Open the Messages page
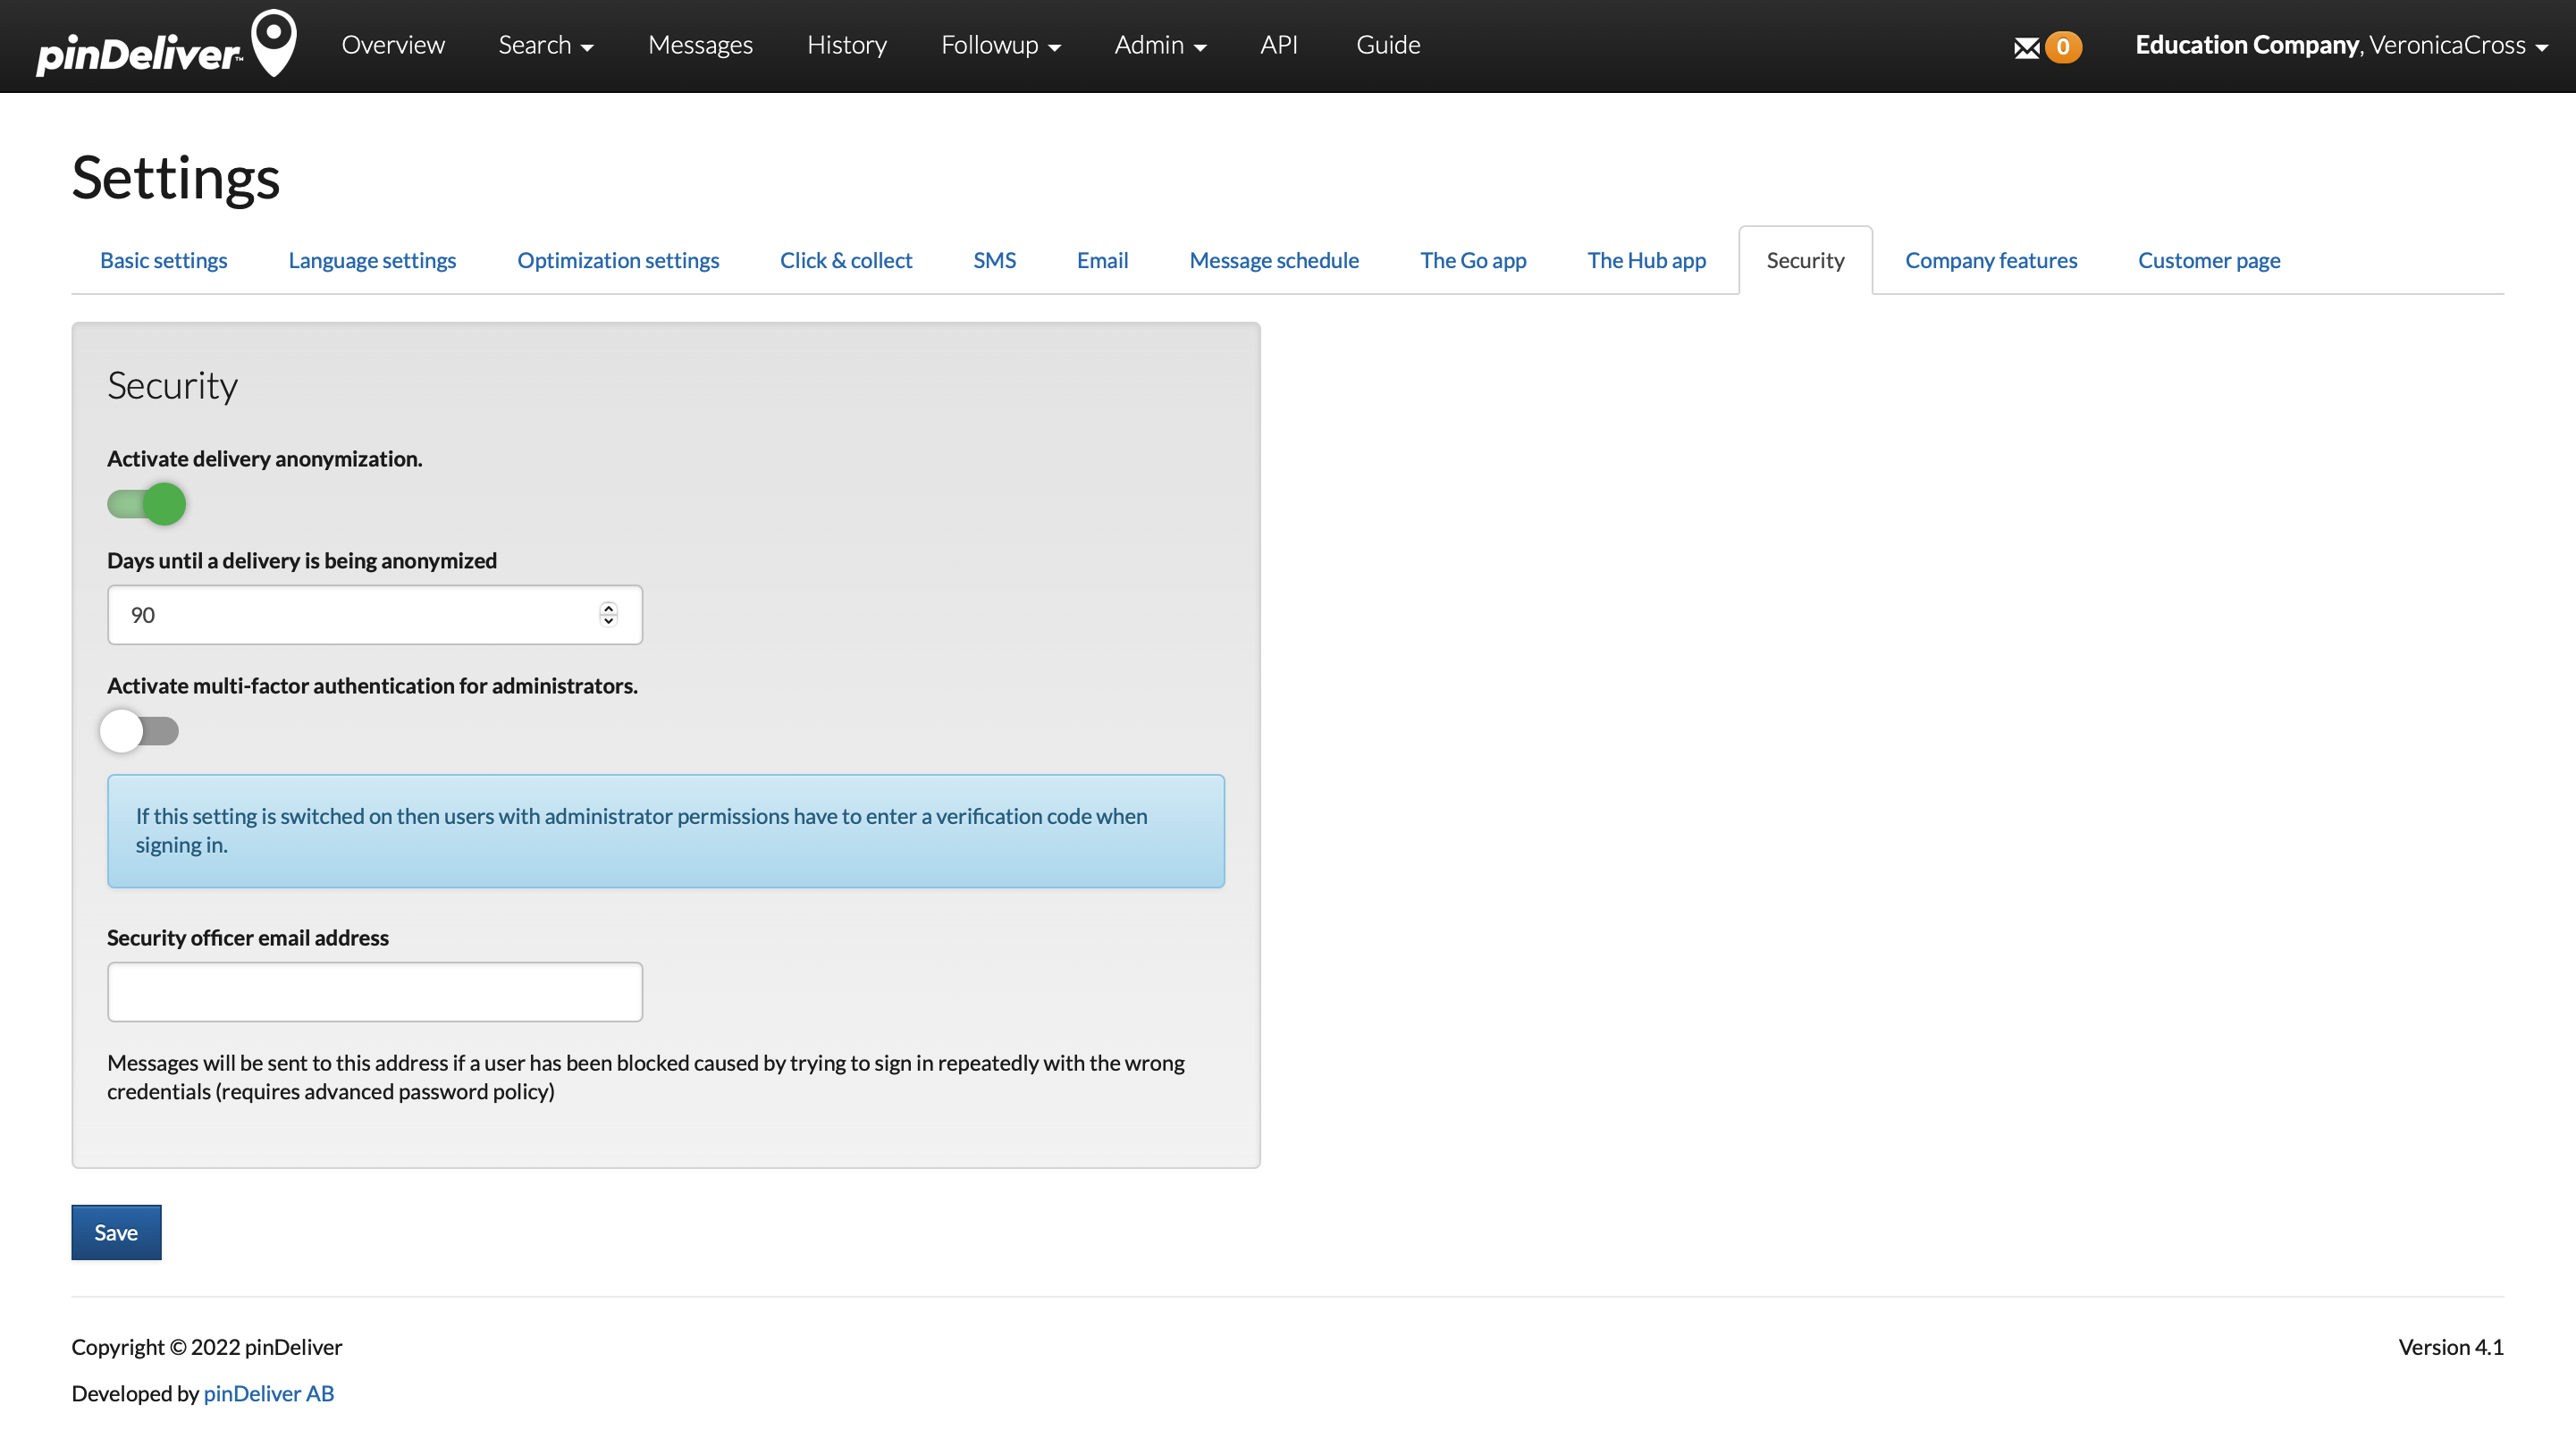 point(700,45)
